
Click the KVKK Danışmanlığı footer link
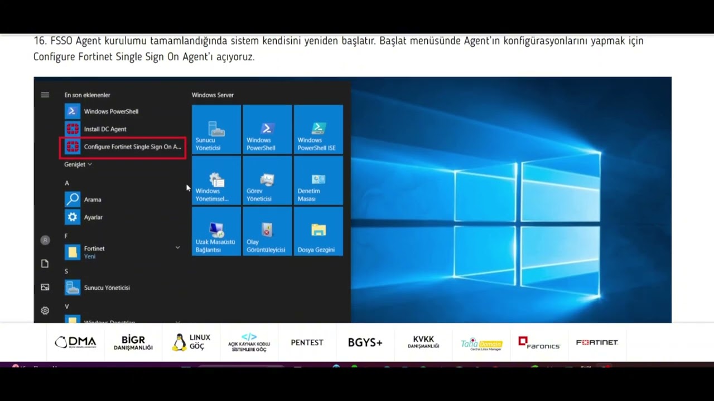click(423, 342)
